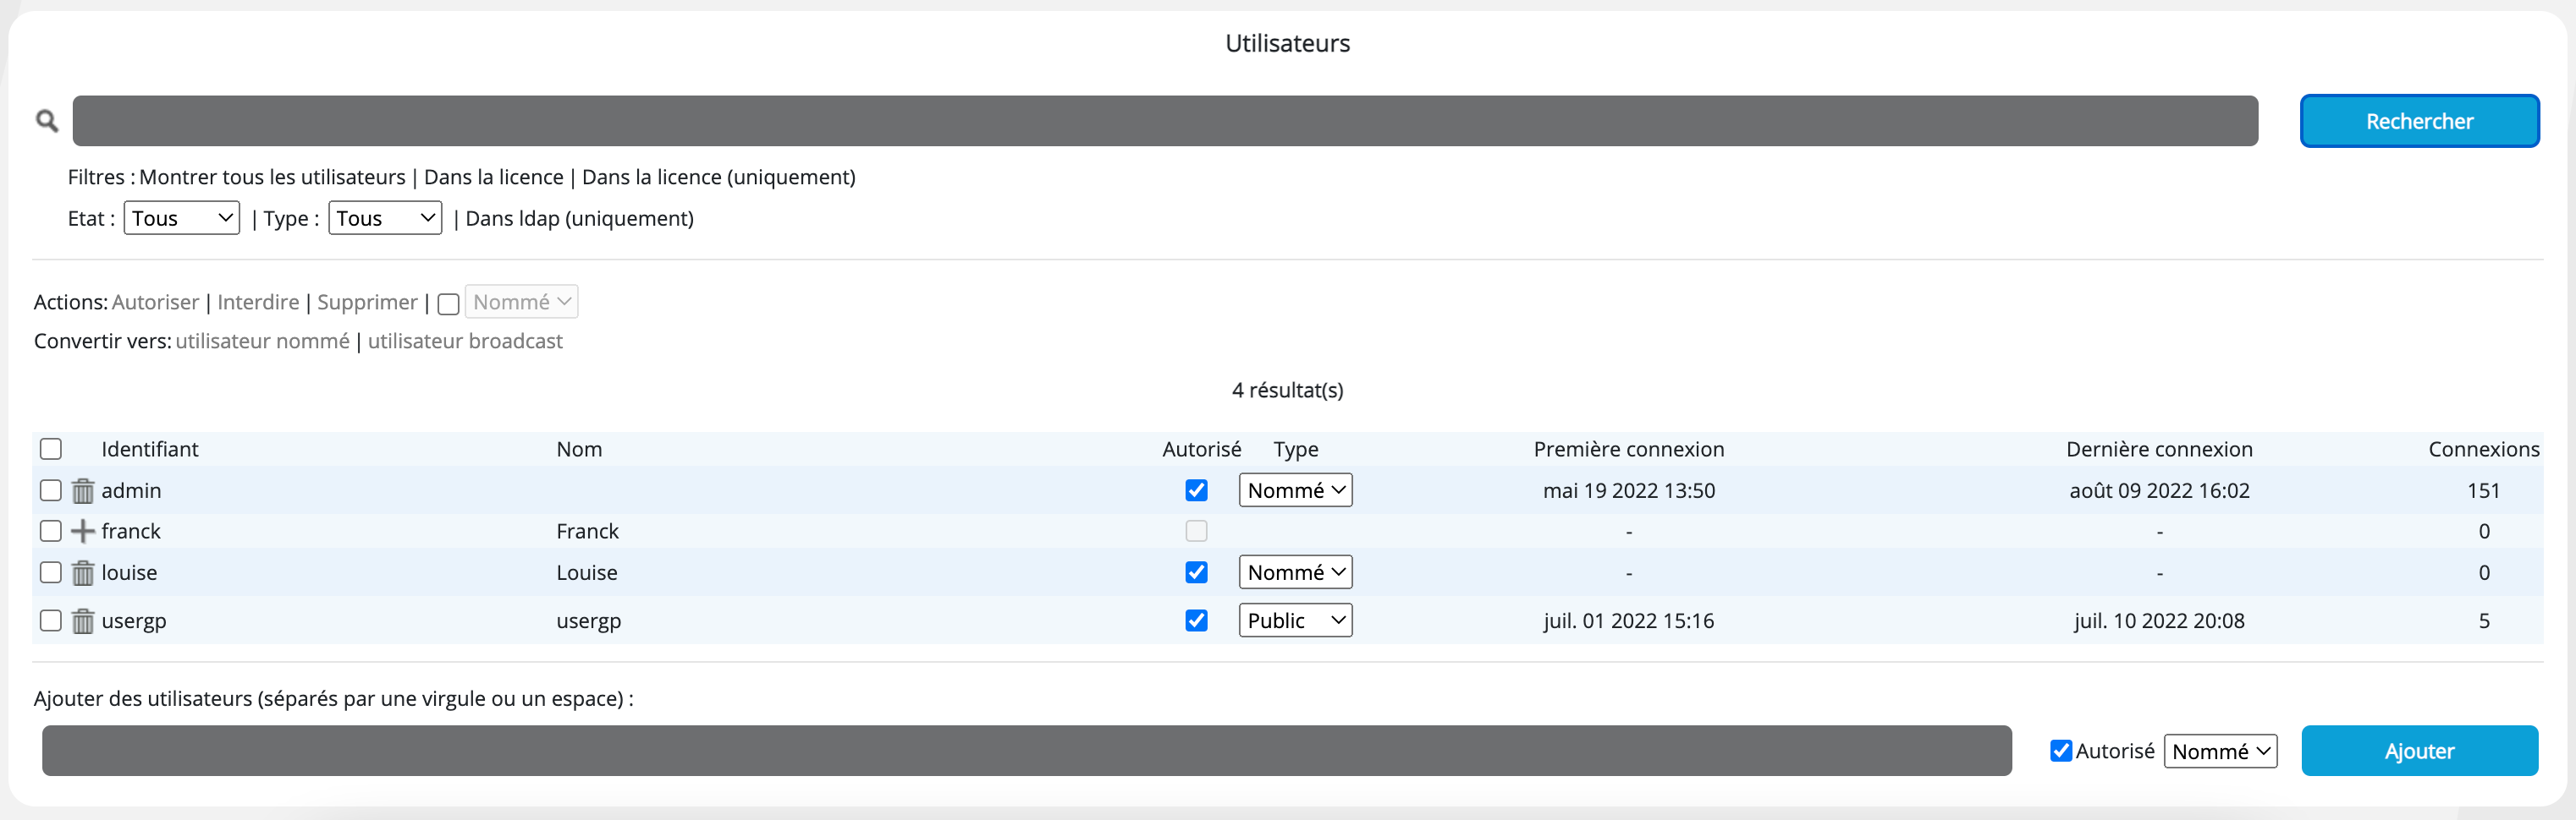The width and height of the screenshot is (2576, 820).
Task: Click the trash icon for usergp
Action: [83, 621]
